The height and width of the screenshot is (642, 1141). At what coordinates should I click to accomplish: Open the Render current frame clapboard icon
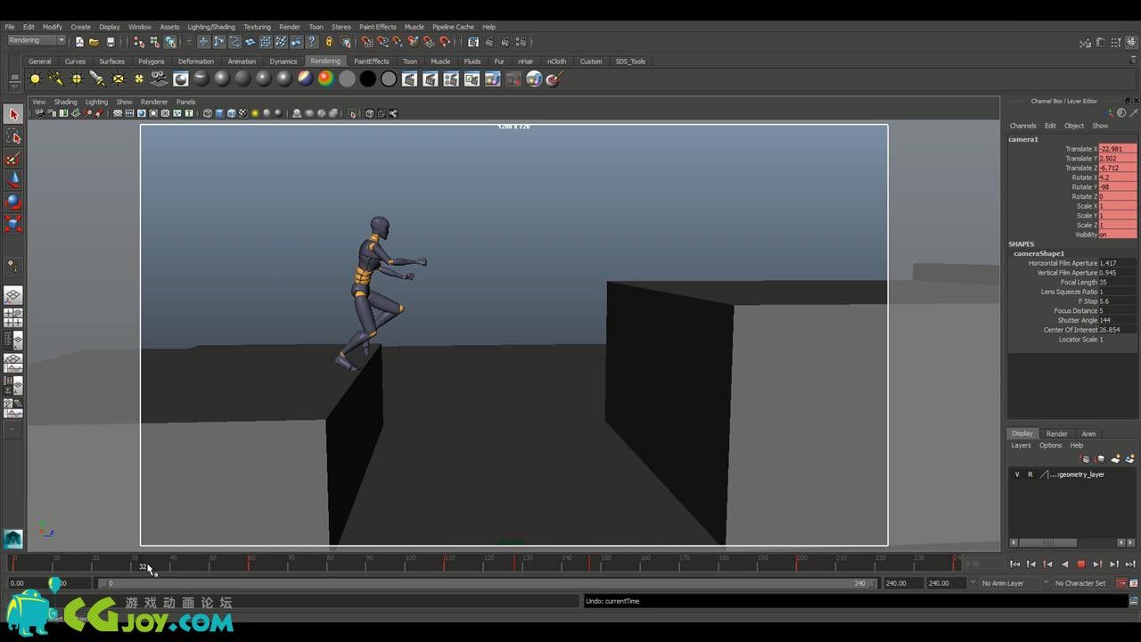click(409, 79)
